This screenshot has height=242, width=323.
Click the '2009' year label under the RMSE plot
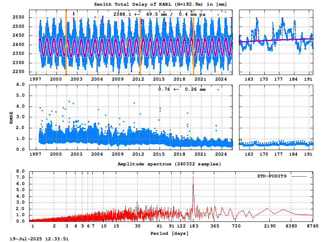point(117,154)
